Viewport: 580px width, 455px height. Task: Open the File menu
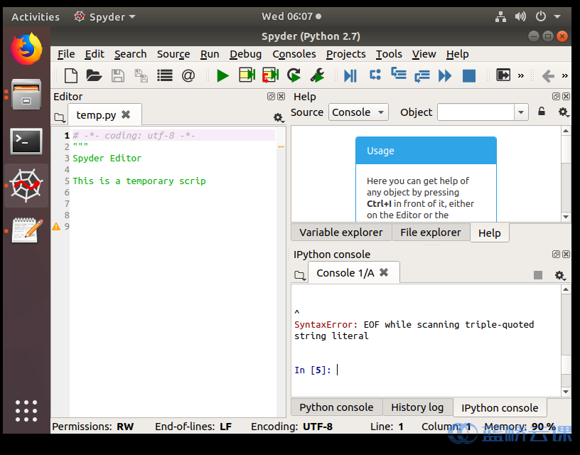[66, 54]
